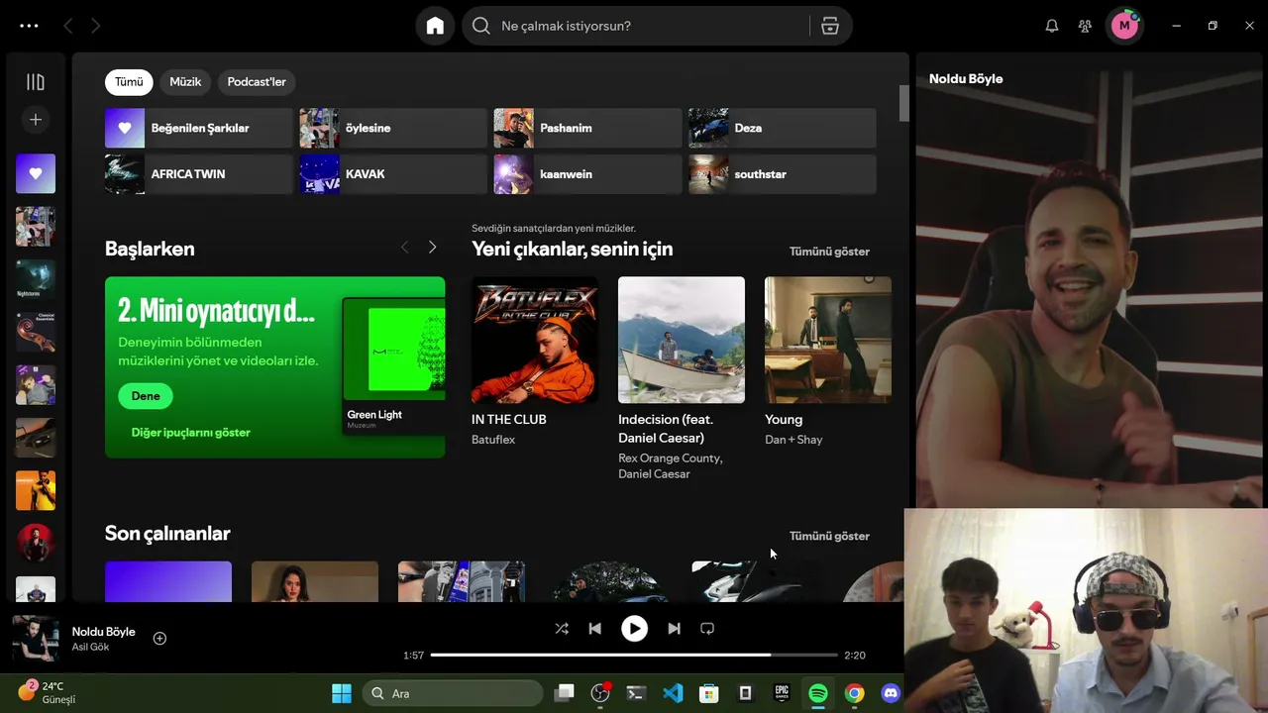Open the öylesine playlist shortcut
Viewport: 1268px width, 713px height.
coord(393,128)
